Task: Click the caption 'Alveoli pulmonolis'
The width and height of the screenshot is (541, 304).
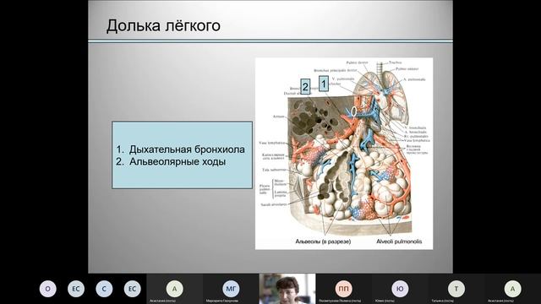Action: [399, 242]
